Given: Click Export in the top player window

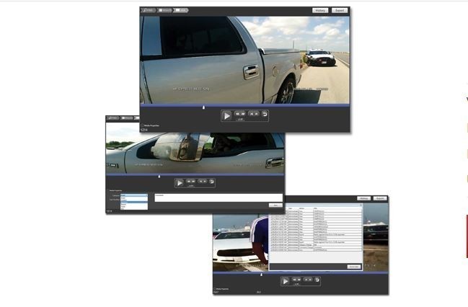Looking at the screenshot, I should coord(340,10).
